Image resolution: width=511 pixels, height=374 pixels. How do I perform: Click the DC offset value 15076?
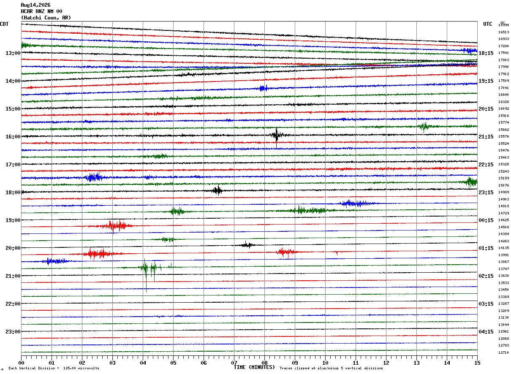pos(503,185)
